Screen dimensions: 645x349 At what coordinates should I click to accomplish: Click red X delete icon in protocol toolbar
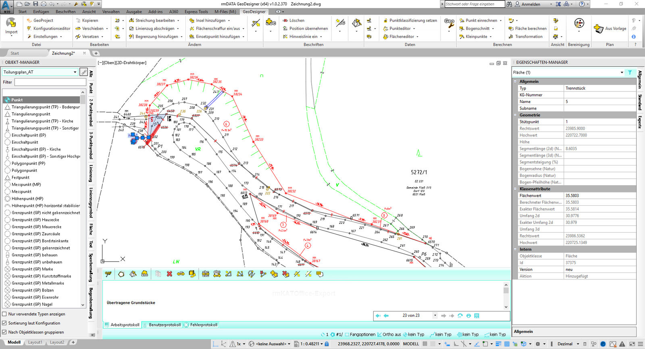tap(169, 274)
